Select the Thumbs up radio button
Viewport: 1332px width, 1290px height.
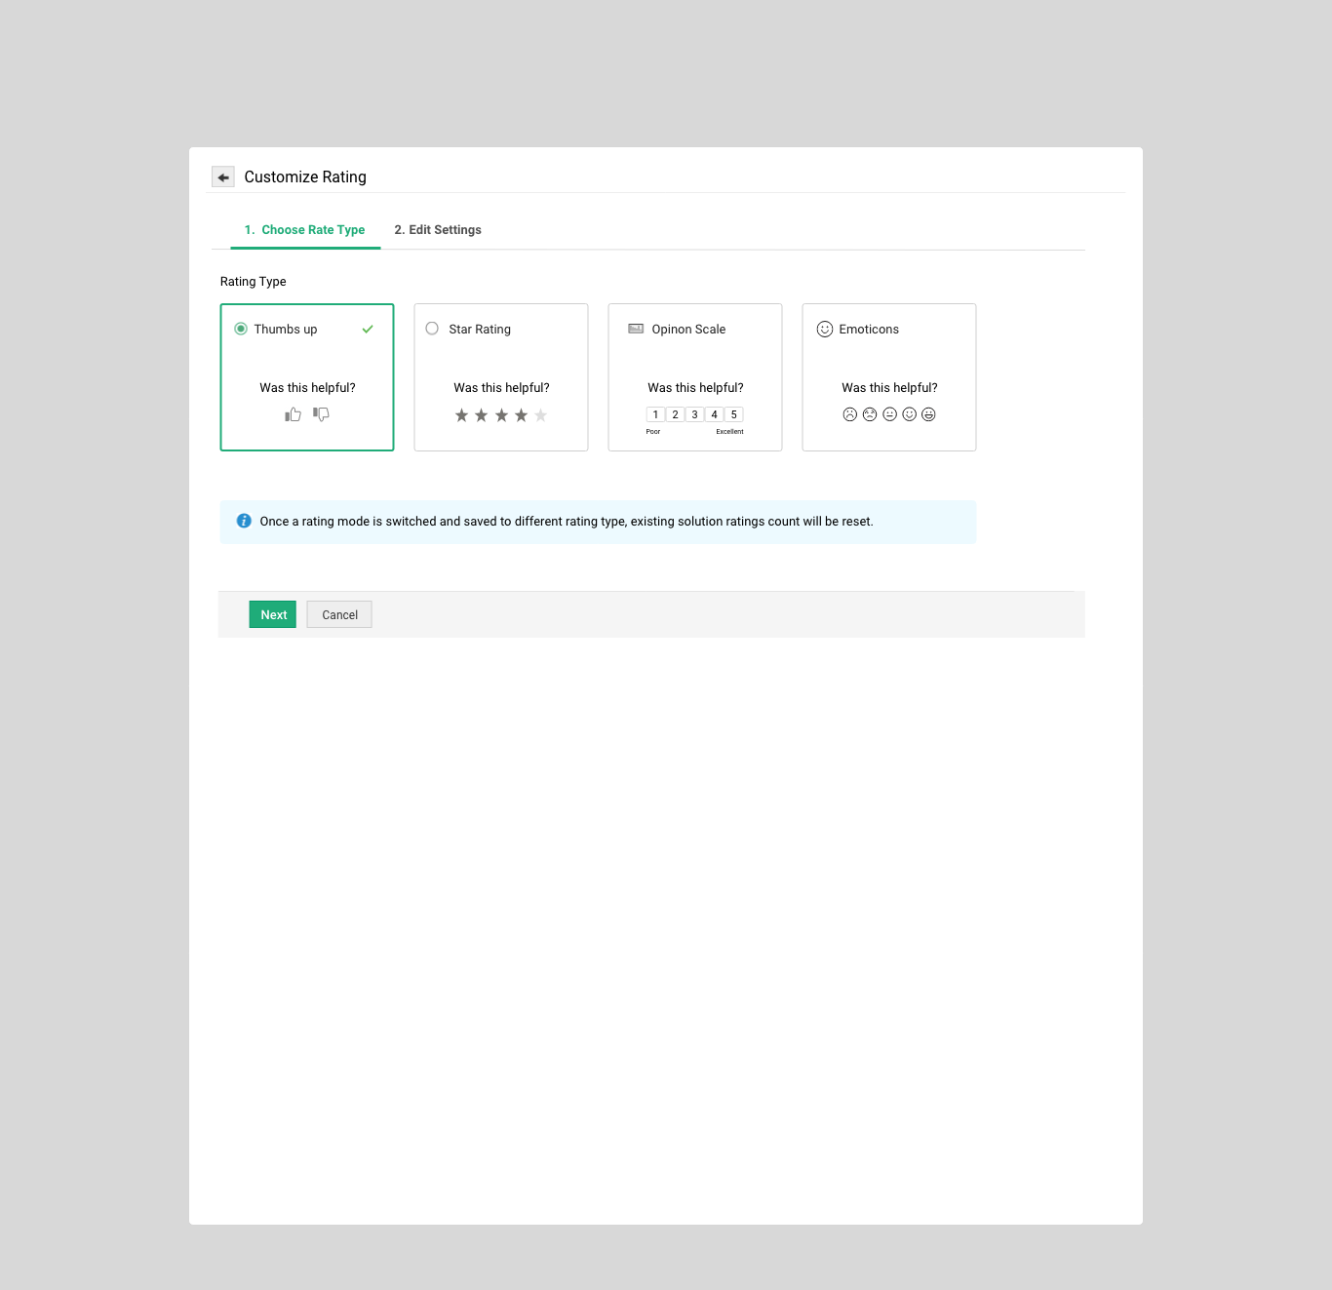[x=241, y=329]
